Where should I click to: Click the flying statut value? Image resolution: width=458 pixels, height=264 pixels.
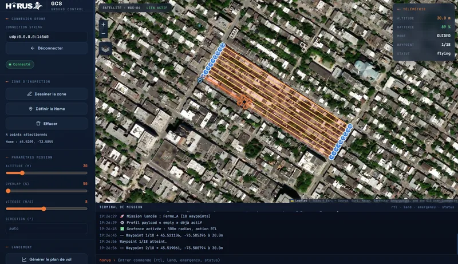(x=443, y=53)
